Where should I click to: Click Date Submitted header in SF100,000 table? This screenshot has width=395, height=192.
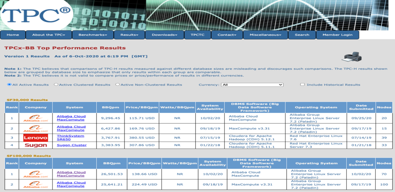[361, 163]
